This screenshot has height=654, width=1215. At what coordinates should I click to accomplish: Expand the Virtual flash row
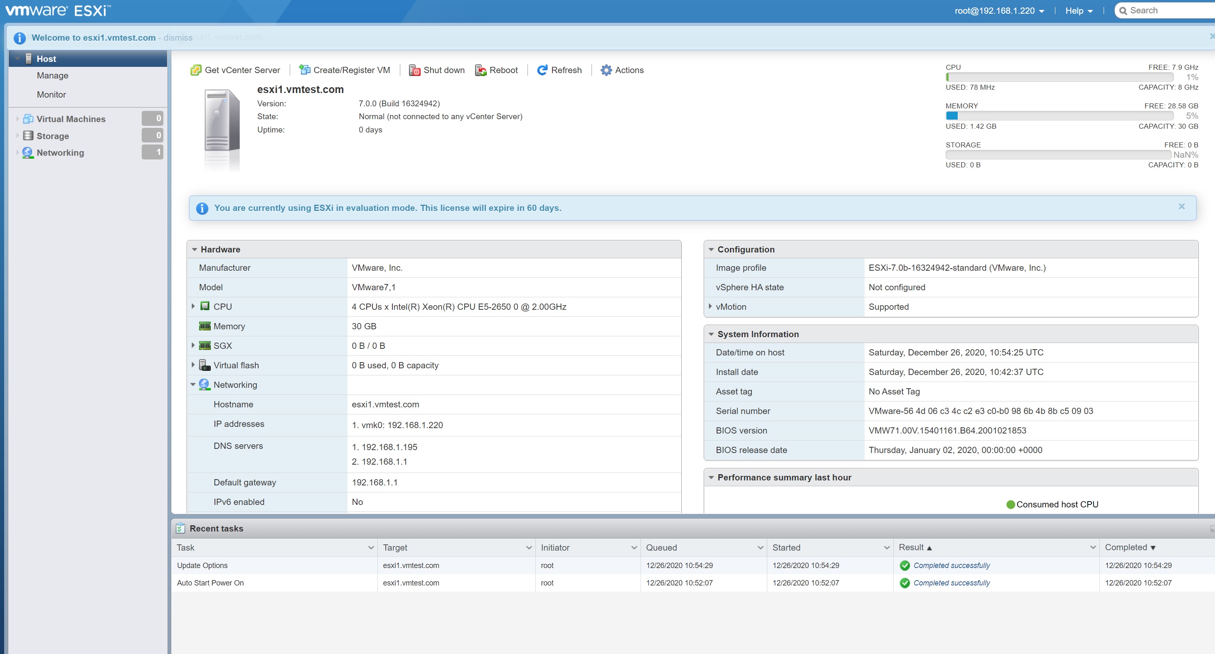(193, 365)
